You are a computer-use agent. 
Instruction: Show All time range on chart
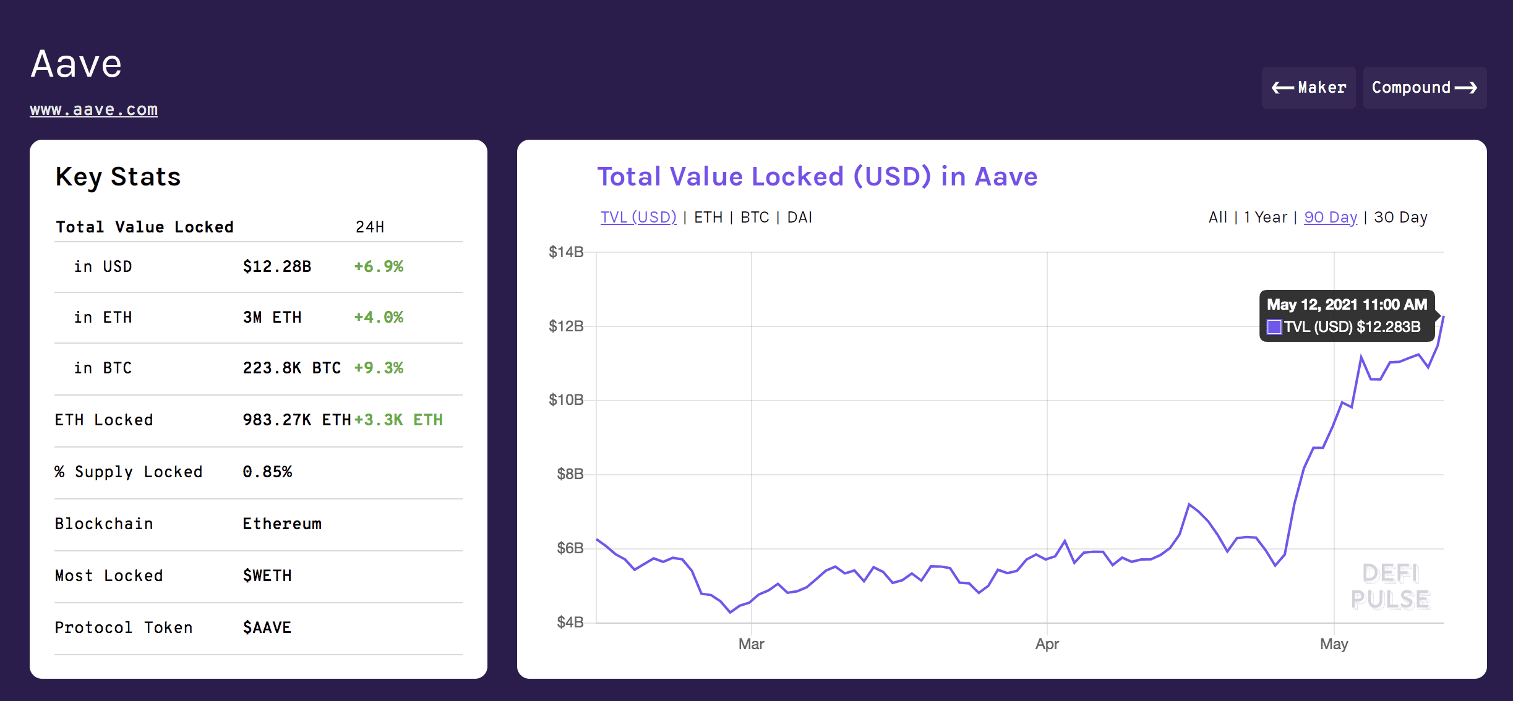(1218, 218)
